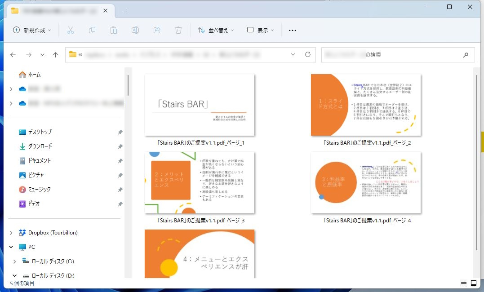Open the See more (...) menu

292,30
